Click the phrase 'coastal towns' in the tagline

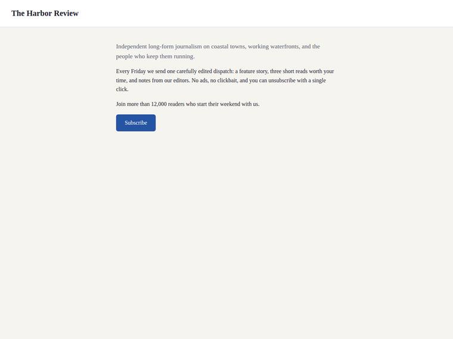[x=228, y=46]
